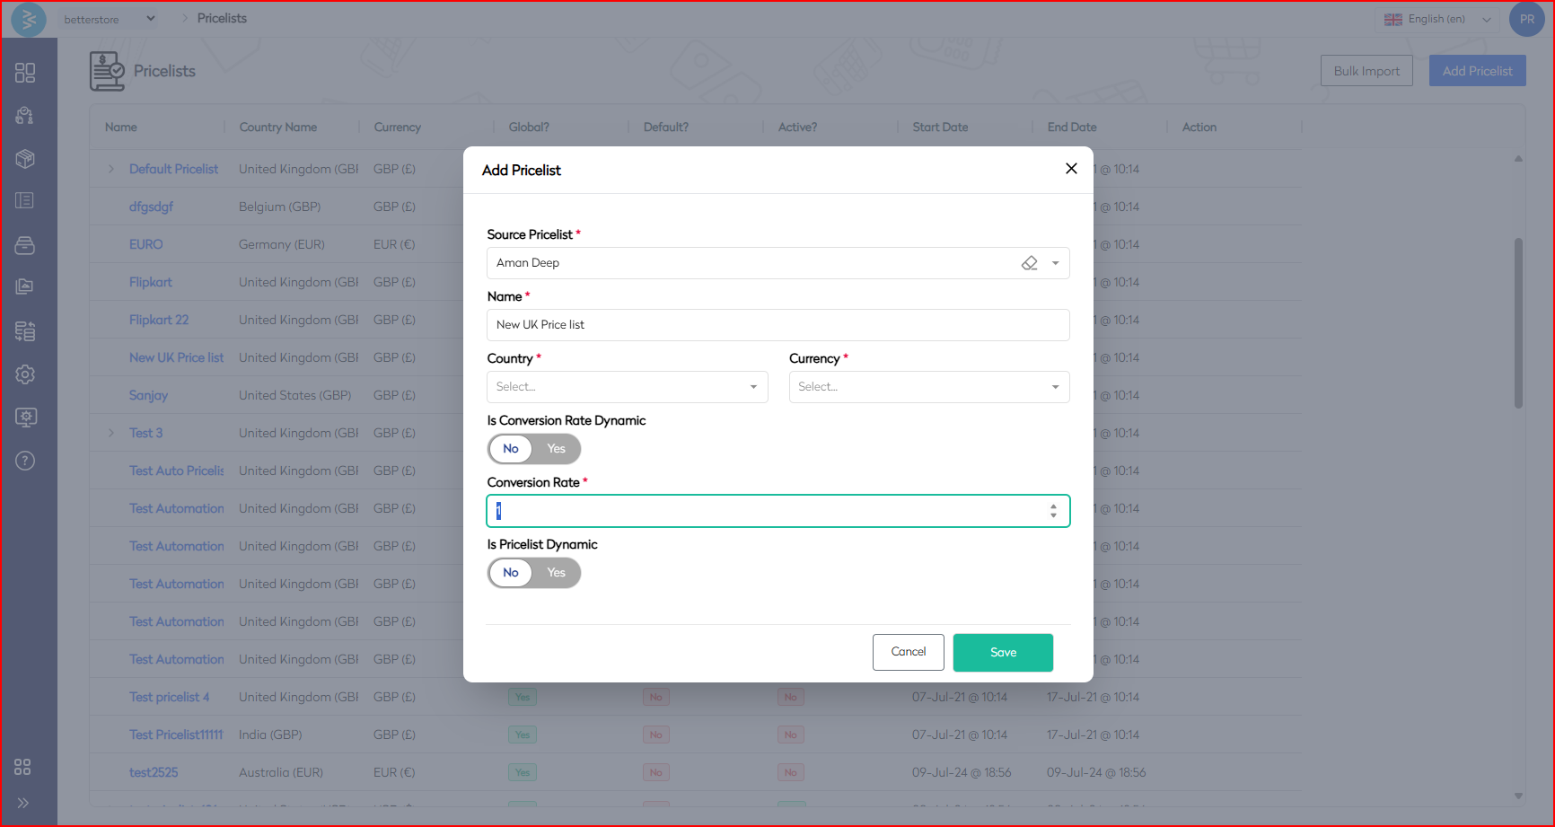Set Is Conversion Rate Dynamic to Yes
The image size is (1555, 827).
pos(557,449)
